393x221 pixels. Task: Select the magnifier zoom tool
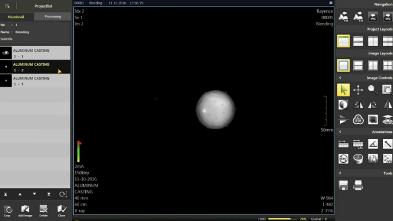coord(373,90)
